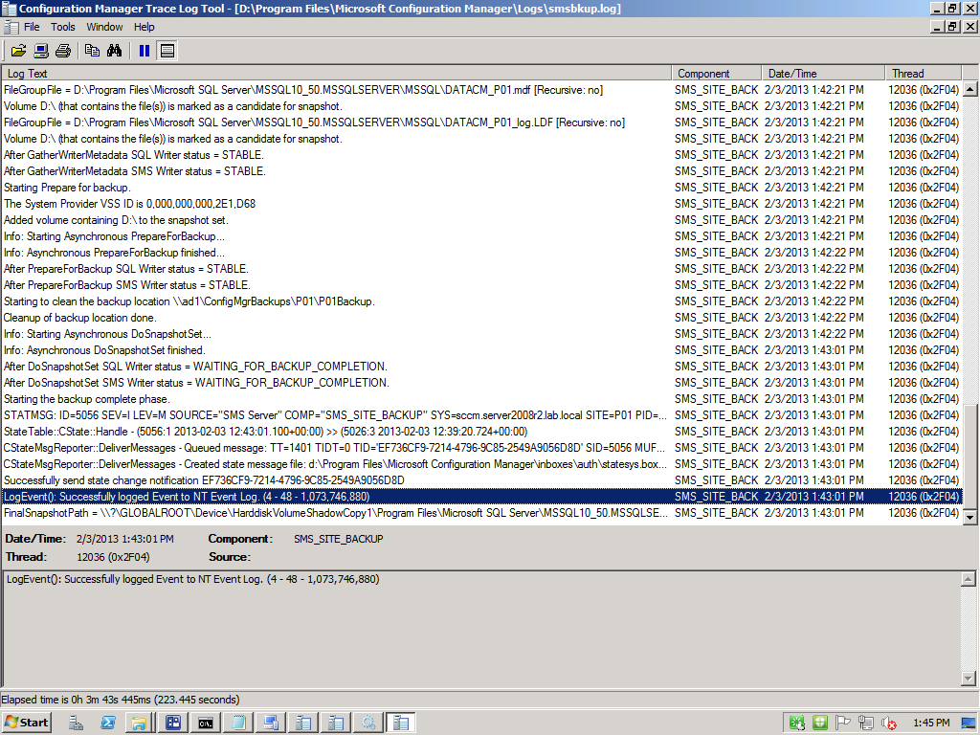Toggle the Show/Hide Details pane button

click(167, 51)
